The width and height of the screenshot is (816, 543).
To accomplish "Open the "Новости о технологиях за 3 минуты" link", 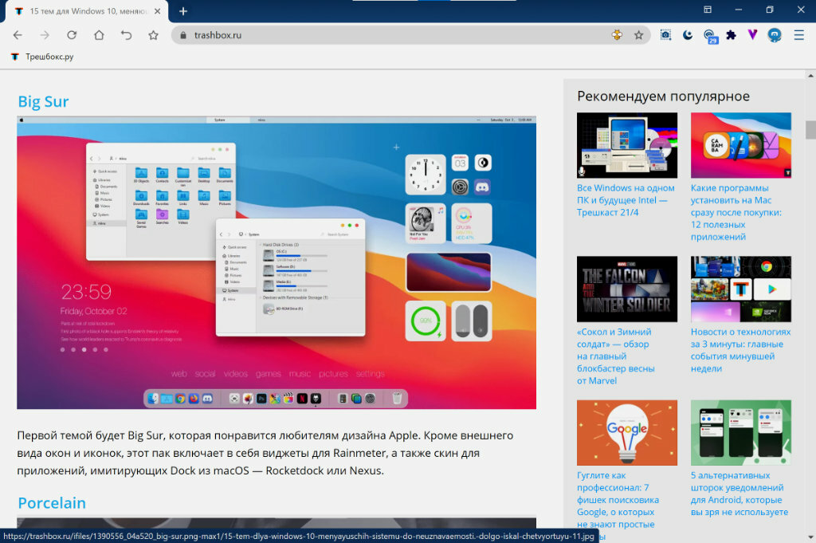I will [740, 350].
